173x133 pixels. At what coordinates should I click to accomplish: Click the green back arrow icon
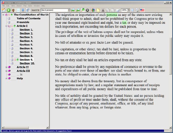[9, 10]
